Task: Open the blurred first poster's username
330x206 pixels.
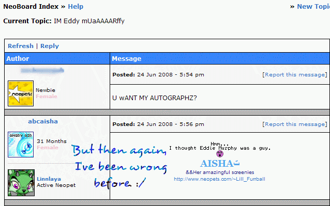Action: coord(42,70)
